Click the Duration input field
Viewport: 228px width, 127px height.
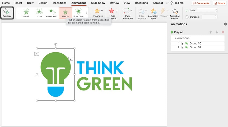[x=208, y=17]
